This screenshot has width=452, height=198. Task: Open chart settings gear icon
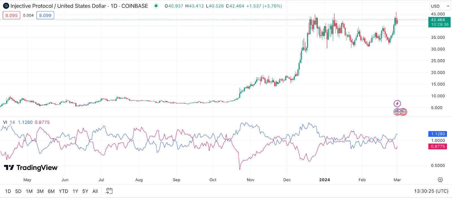440,180
